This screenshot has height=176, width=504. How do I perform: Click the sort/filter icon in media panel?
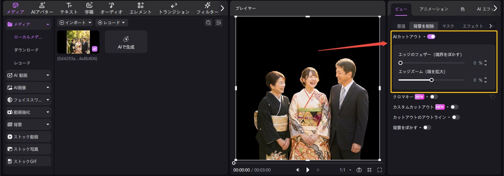coord(219,23)
